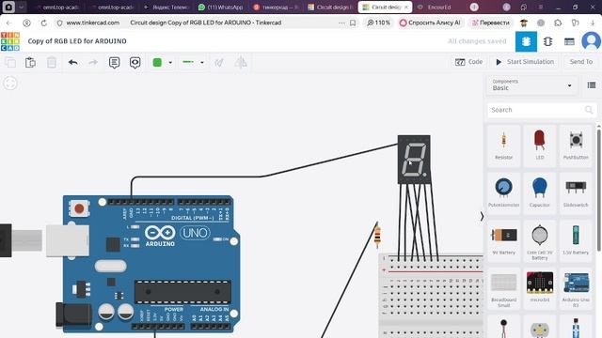This screenshot has width=602, height=338.
Task: Select the Potentiometer component
Action: [503, 193]
